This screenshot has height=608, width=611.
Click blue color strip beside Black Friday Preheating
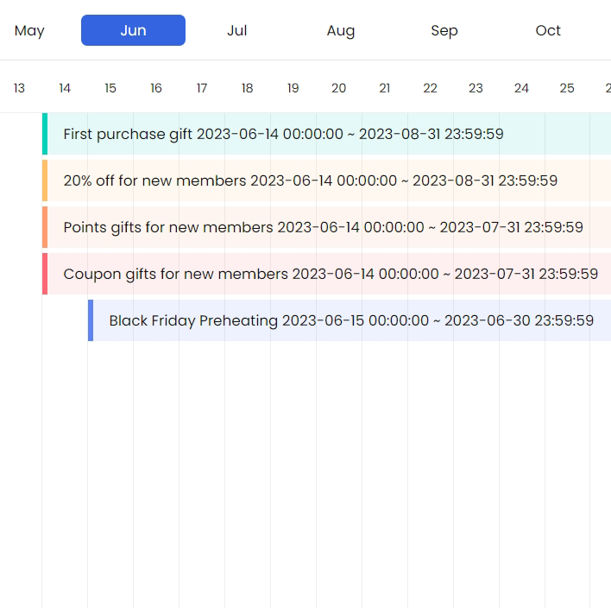tap(91, 320)
